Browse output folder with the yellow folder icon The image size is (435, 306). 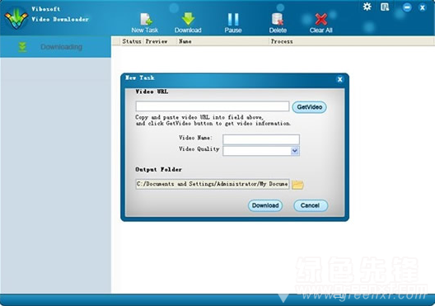click(x=297, y=185)
